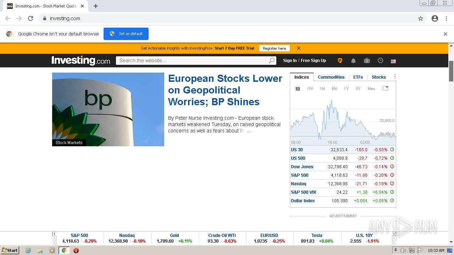Click the browser forward arrow
The width and height of the screenshot is (454, 255).
coord(19,18)
